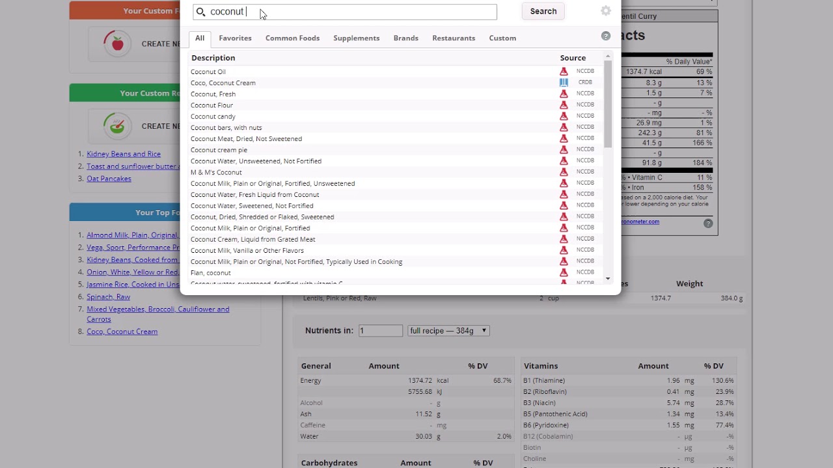
Task: Open Jasmine Rice, Cooked top food link
Action: point(133,285)
